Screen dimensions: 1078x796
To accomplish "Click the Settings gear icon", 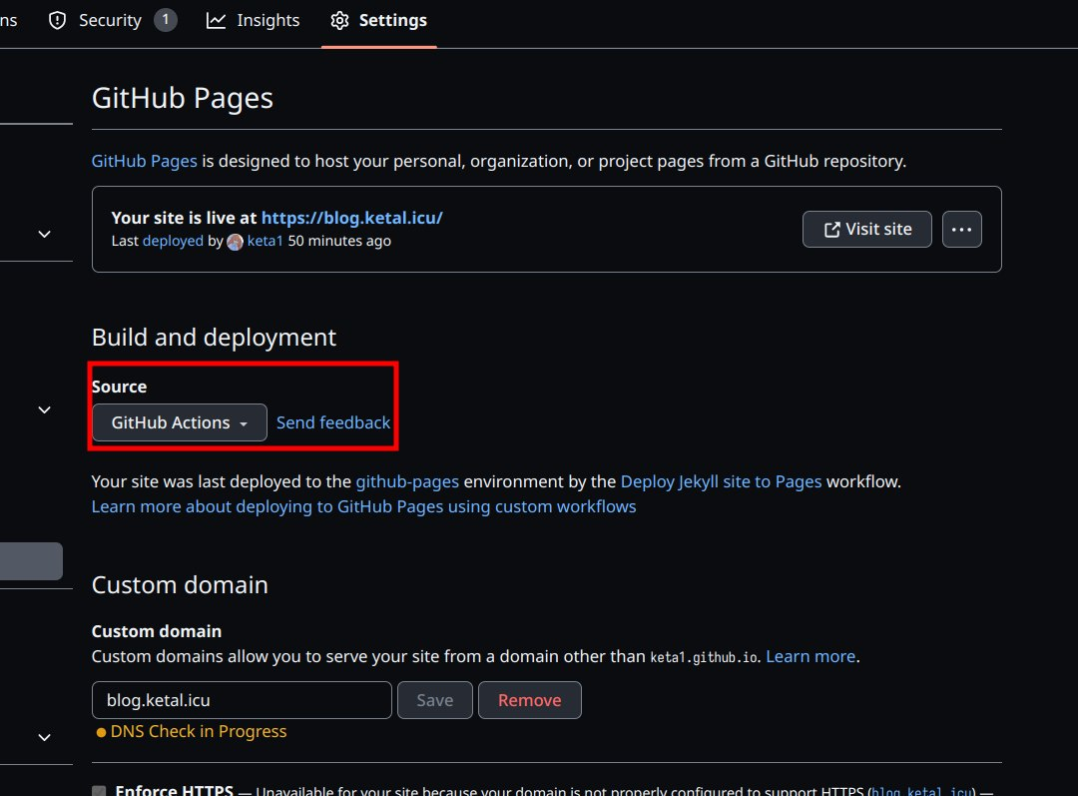I will point(339,21).
